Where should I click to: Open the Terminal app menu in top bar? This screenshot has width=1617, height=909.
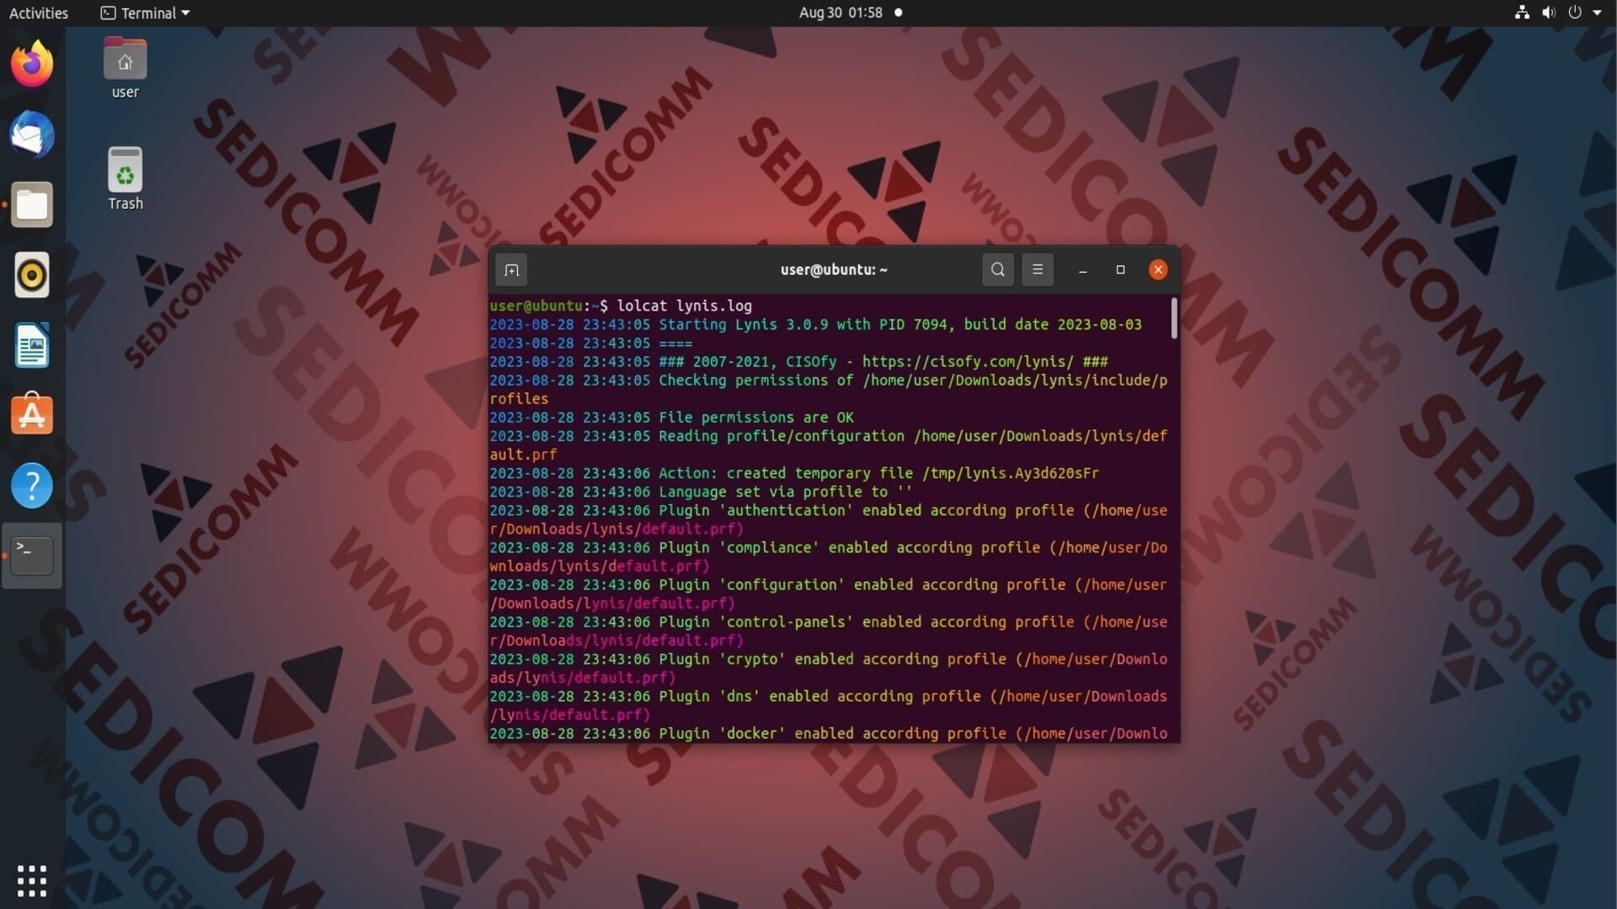click(145, 13)
